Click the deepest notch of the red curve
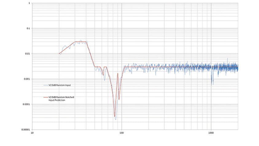 coord(115,116)
